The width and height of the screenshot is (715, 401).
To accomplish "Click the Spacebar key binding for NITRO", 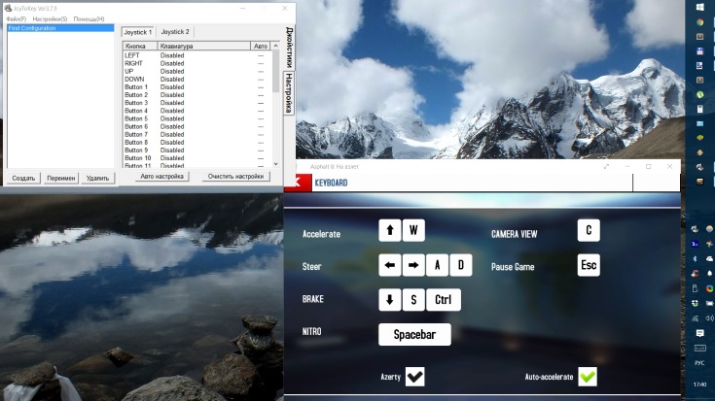I will 414,335.
